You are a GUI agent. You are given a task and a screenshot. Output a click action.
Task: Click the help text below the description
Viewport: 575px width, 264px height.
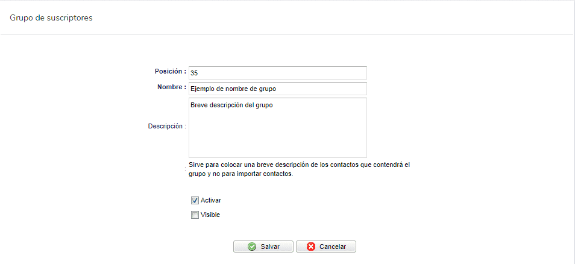click(x=299, y=169)
